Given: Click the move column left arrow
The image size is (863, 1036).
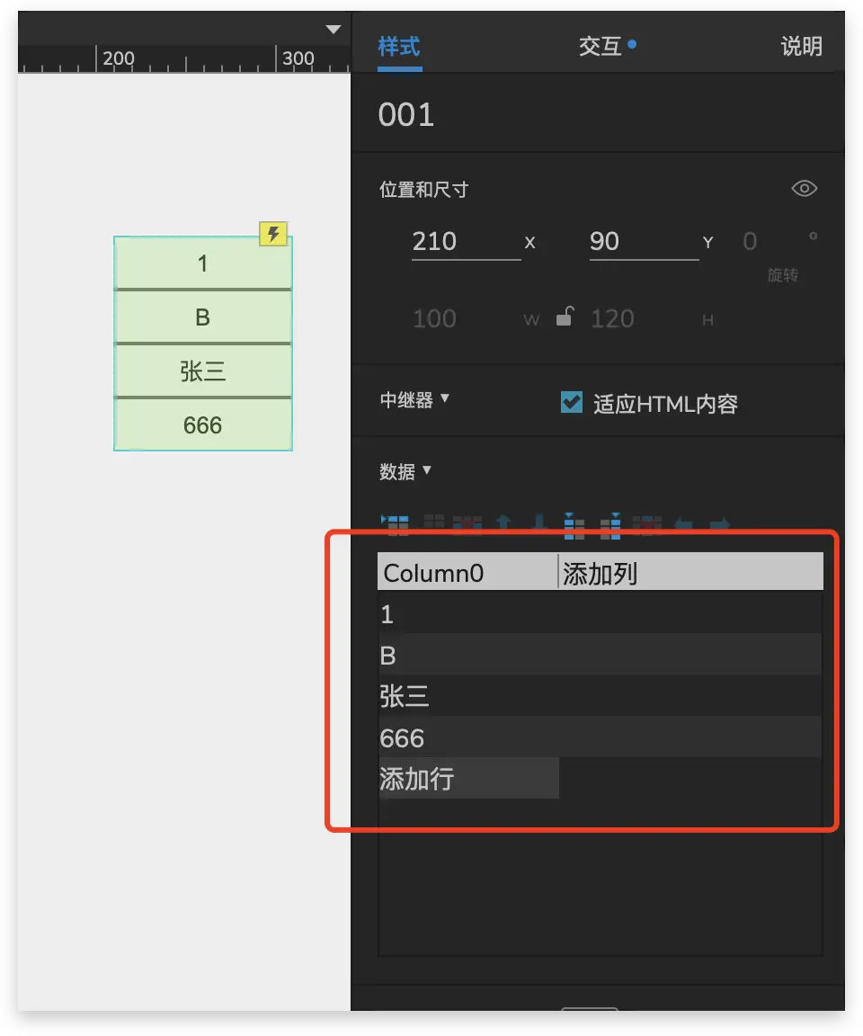Looking at the screenshot, I should tap(683, 524).
